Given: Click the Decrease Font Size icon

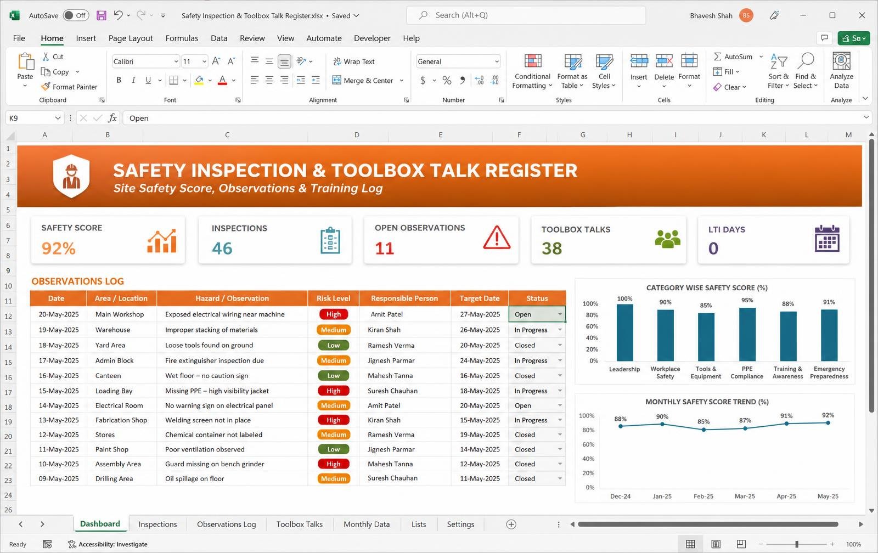Looking at the screenshot, I should click(x=231, y=61).
